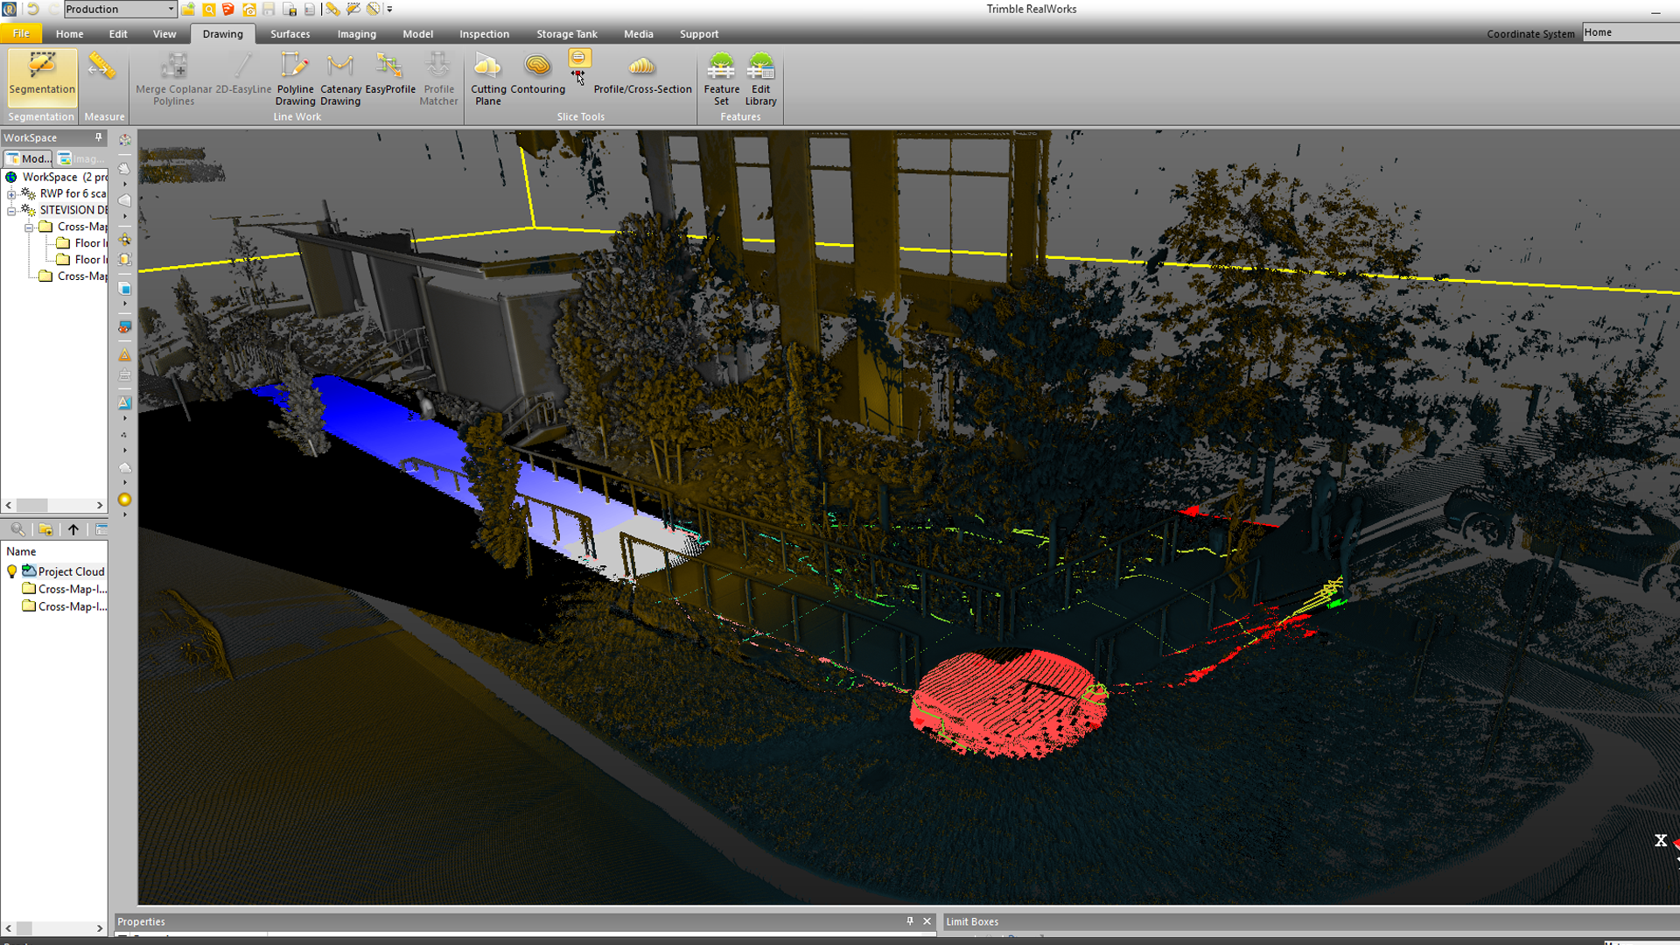Expand the Project Cloud tree node
Image resolution: width=1680 pixels, height=945 pixels.
point(10,571)
